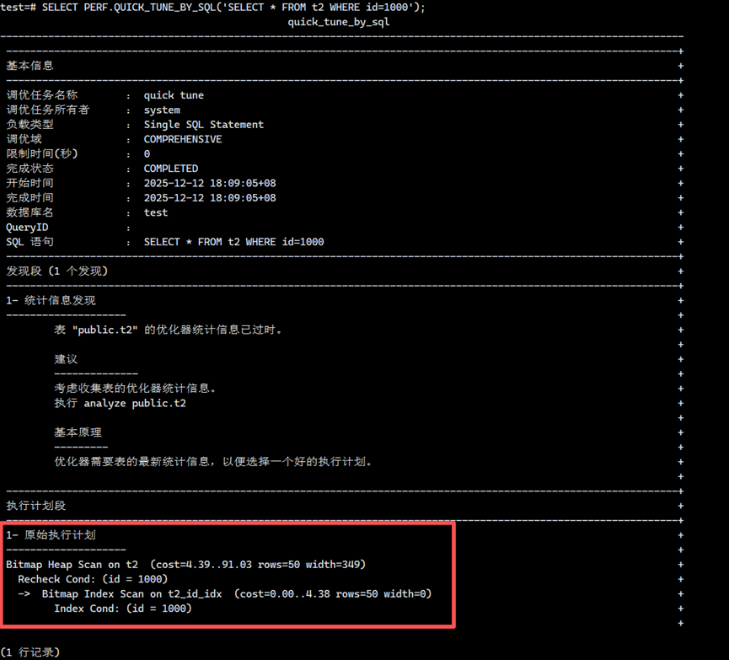Image resolution: width=729 pixels, height=660 pixels.
Task: Click the COMPLETED status value
Action: [171, 169]
